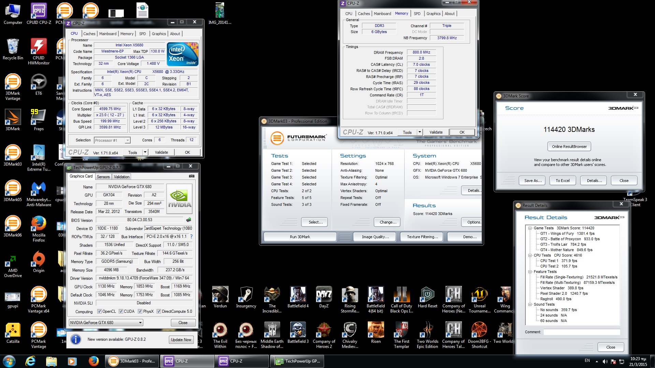The width and height of the screenshot is (655, 368).
Task: Click Online ResultBrowser button
Action: 569,147
